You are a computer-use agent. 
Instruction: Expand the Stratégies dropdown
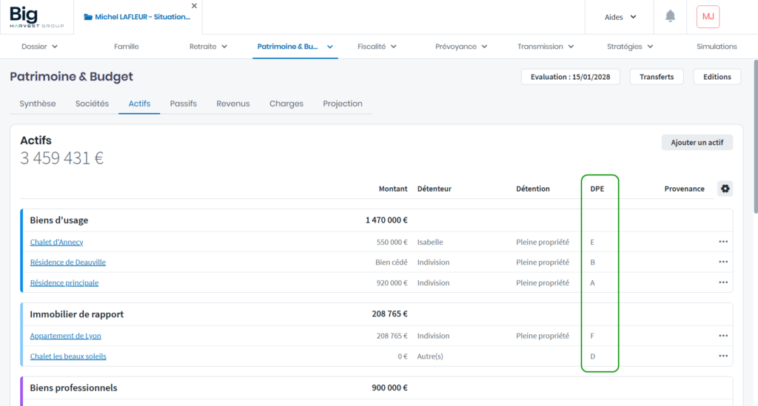(x=629, y=47)
